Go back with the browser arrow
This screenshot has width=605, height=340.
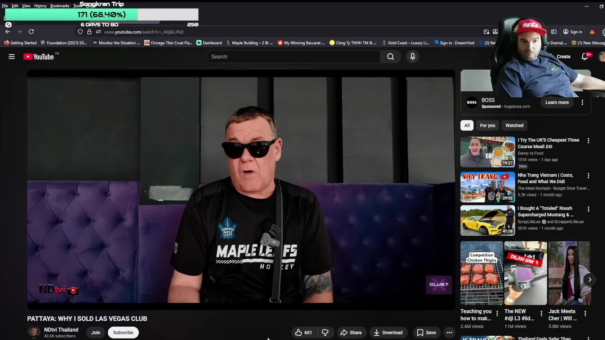pyautogui.click(x=8, y=32)
